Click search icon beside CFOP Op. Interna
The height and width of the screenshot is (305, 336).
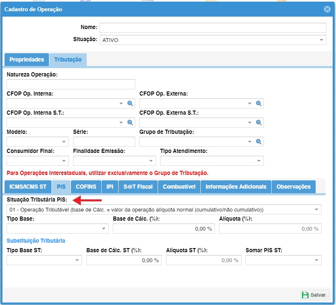click(x=130, y=103)
